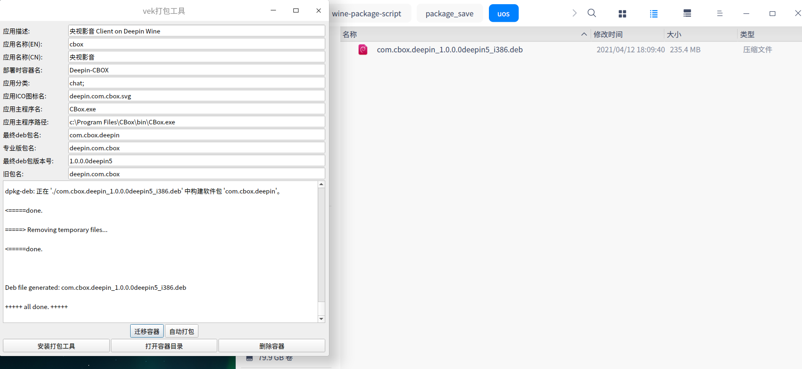Switch file manager to icon grid view
The width and height of the screenshot is (802, 369).
[x=622, y=13]
